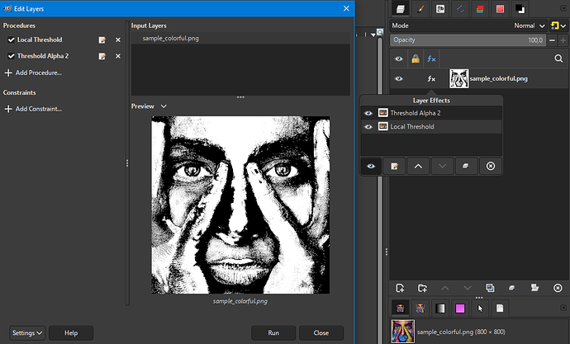Lower the selected layer effect
The image size is (570, 344).
pyautogui.click(x=443, y=166)
